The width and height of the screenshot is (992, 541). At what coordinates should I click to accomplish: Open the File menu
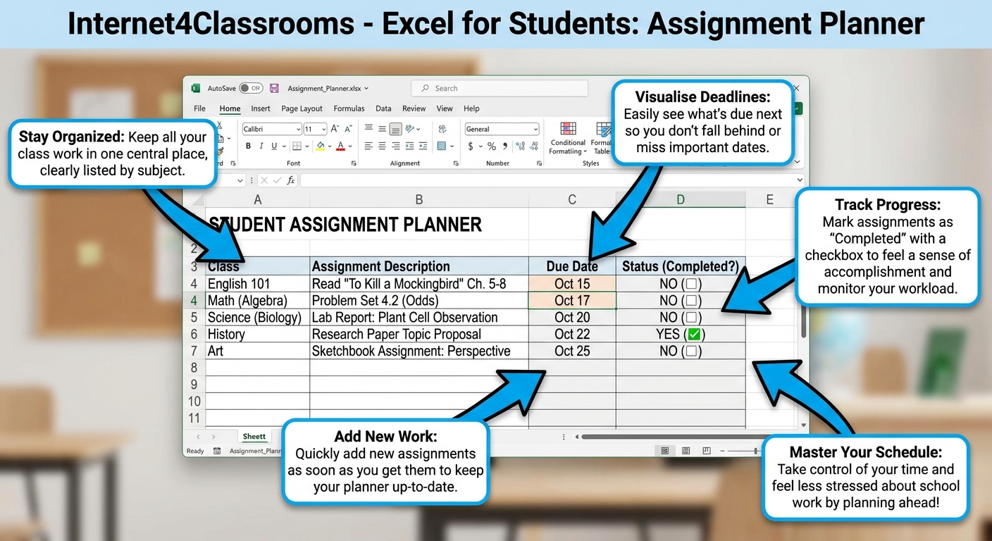200,108
